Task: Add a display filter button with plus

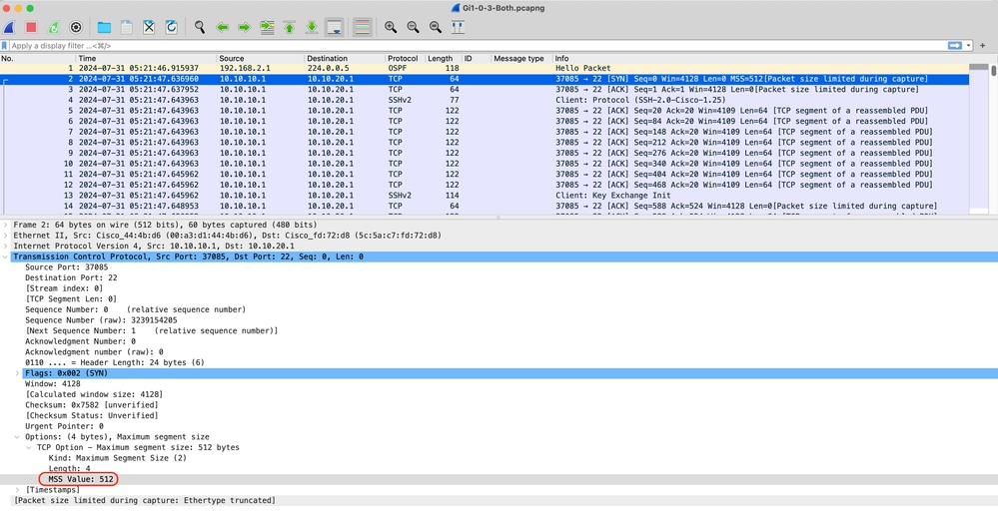Action: pyautogui.click(x=983, y=46)
